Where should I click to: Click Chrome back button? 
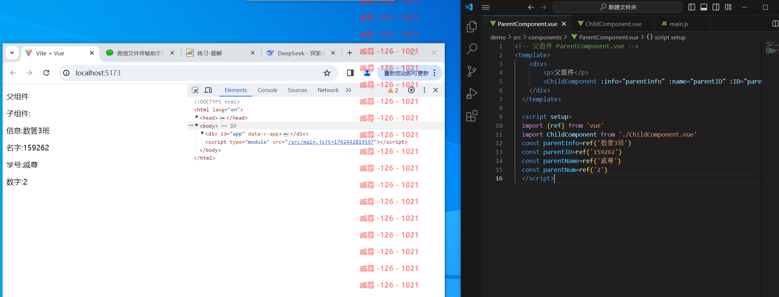coord(13,73)
